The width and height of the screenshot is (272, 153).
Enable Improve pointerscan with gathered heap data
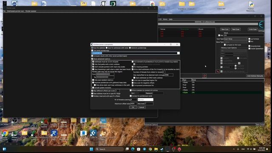93,82
